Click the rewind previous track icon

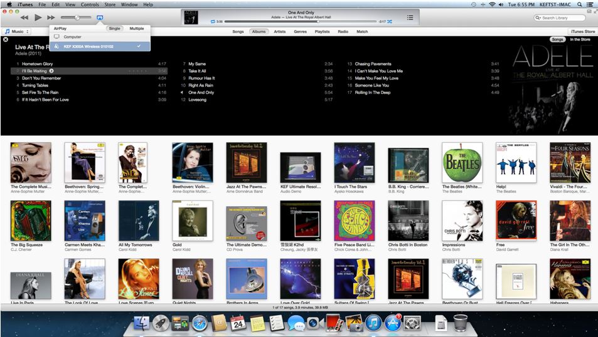coord(24,18)
